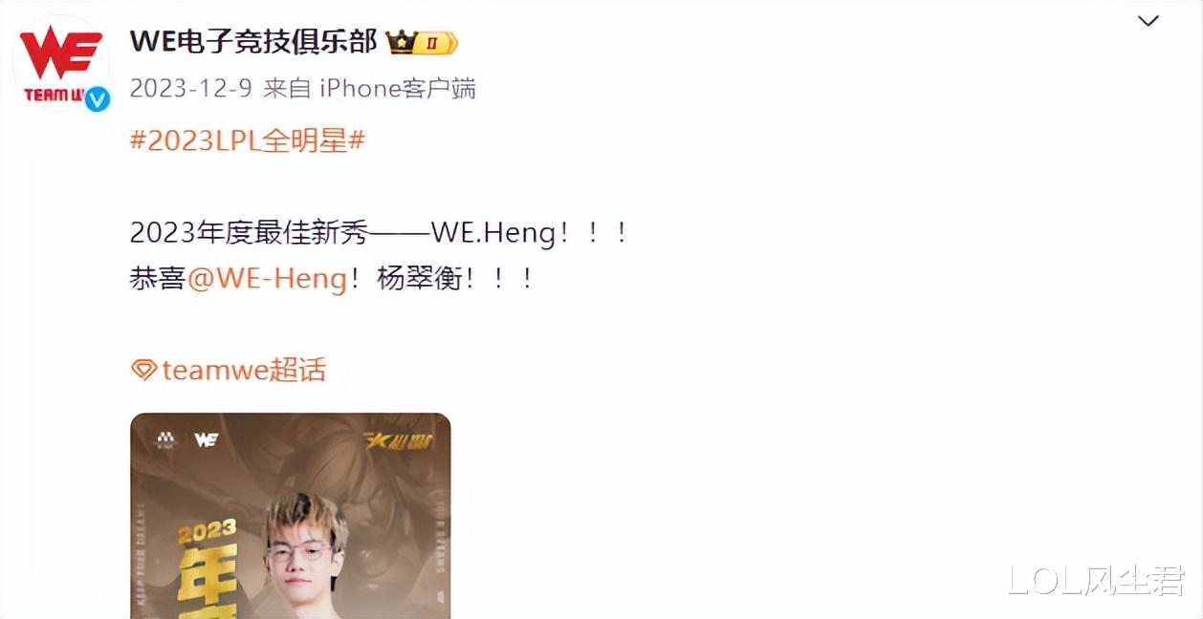The image size is (1203, 619).
Task: Click the 2023年度最佳新秀 post text line
Action: coord(379,233)
